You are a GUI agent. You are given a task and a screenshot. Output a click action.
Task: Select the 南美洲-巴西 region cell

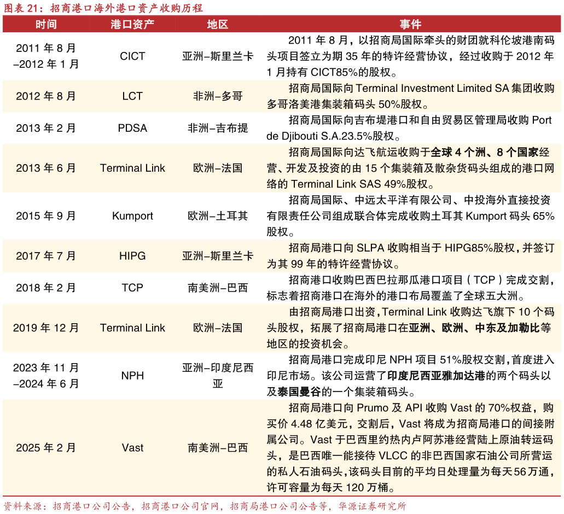pyautogui.click(x=218, y=447)
